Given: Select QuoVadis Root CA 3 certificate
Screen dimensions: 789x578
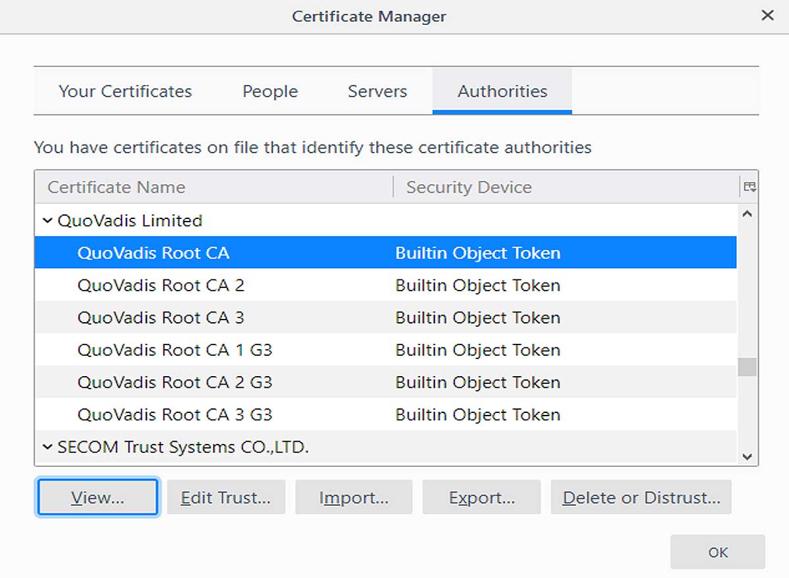Looking at the screenshot, I should (385, 318).
